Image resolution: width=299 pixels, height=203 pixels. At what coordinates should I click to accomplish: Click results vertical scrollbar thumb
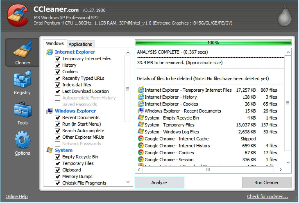point(288,103)
